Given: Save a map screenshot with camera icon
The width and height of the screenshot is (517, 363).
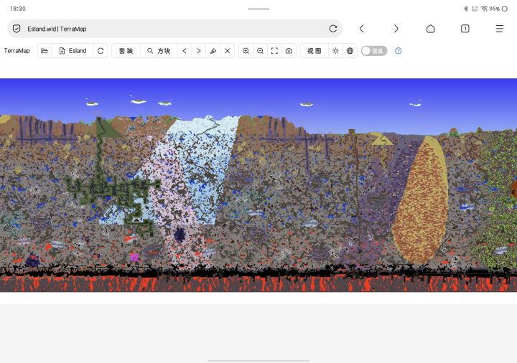Looking at the screenshot, I should [x=289, y=51].
